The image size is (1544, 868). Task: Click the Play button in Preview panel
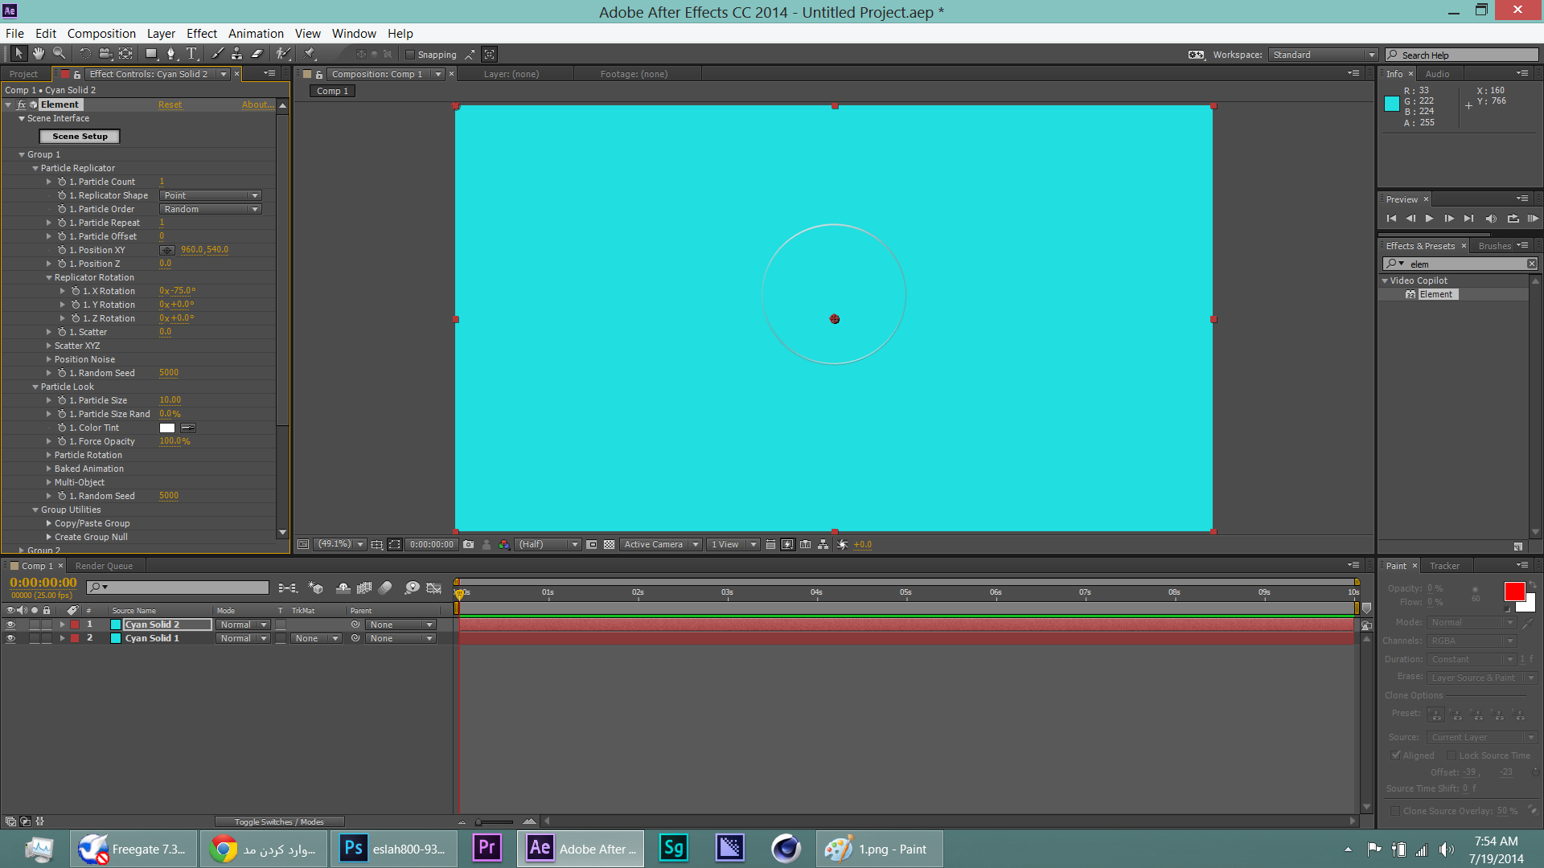coord(1430,219)
